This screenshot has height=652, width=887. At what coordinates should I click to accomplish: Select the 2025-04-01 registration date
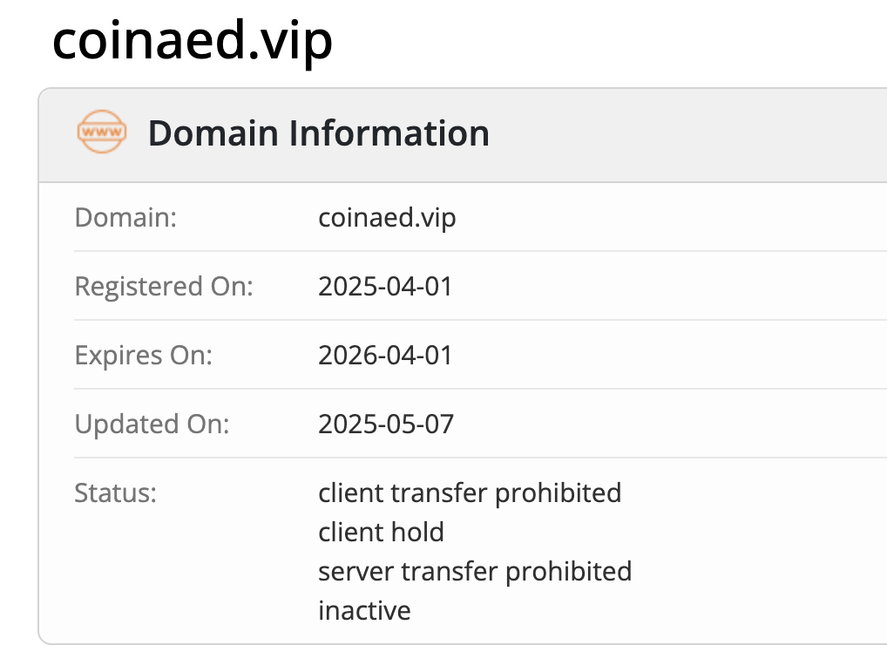click(385, 287)
